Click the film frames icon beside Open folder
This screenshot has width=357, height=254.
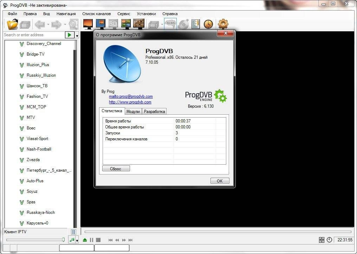25,24
